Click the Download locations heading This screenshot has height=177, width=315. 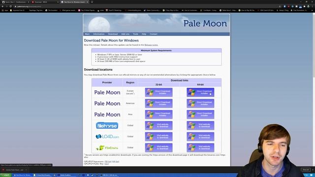[98, 70]
